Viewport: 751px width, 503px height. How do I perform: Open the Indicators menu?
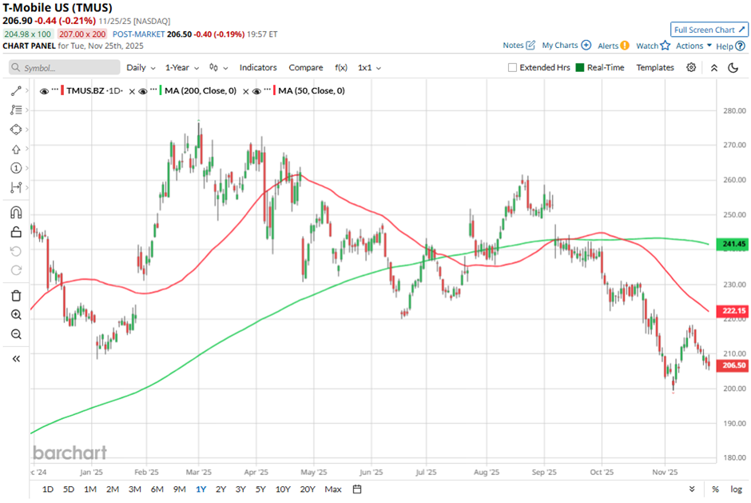coord(258,68)
